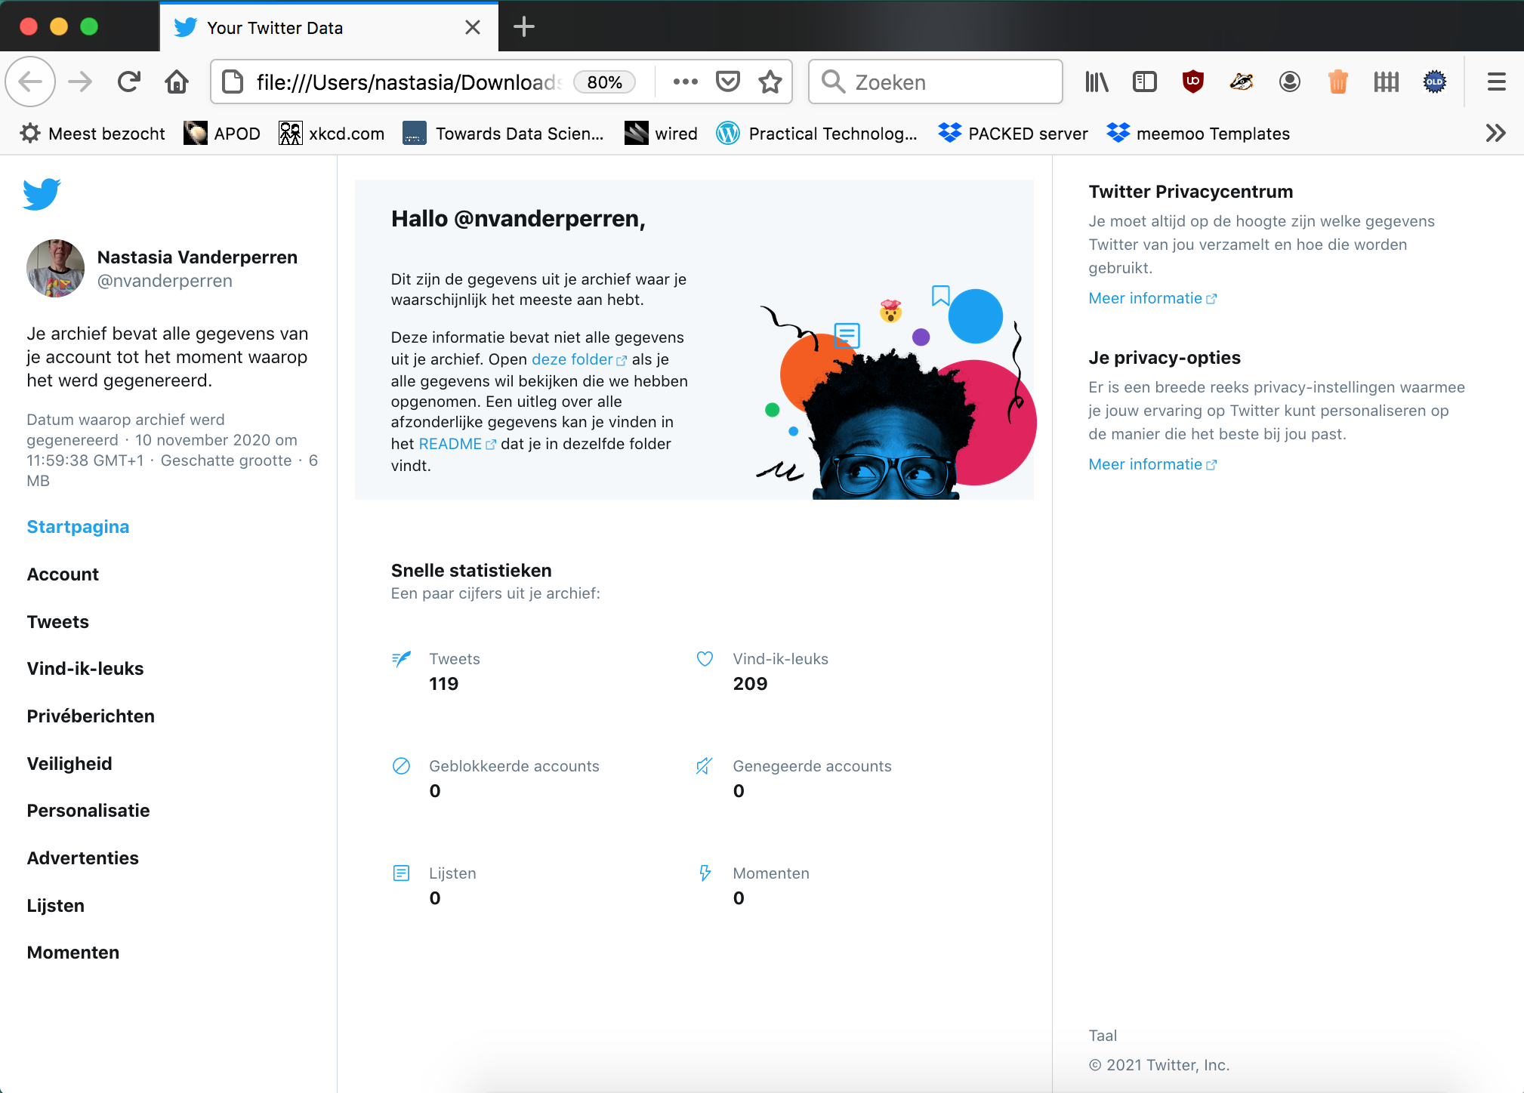
Task: Select Privéberichten in the sidebar menu
Action: 91,716
